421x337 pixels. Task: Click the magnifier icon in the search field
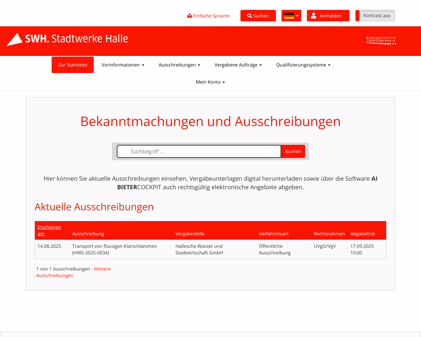292,151
